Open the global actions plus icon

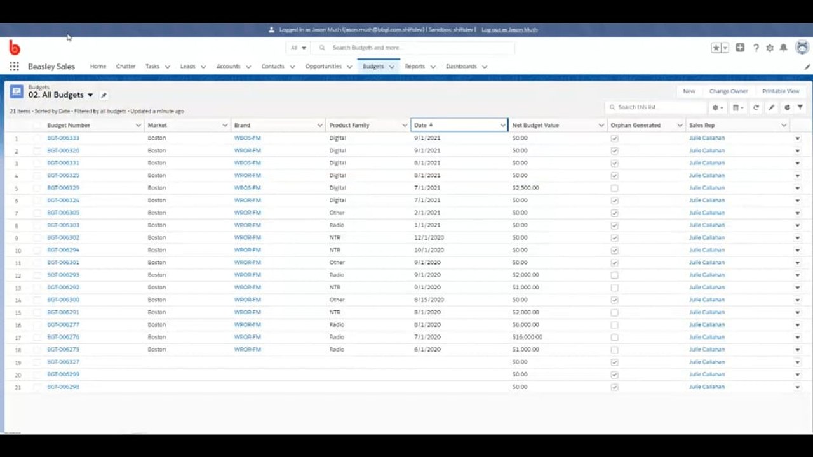(x=740, y=48)
